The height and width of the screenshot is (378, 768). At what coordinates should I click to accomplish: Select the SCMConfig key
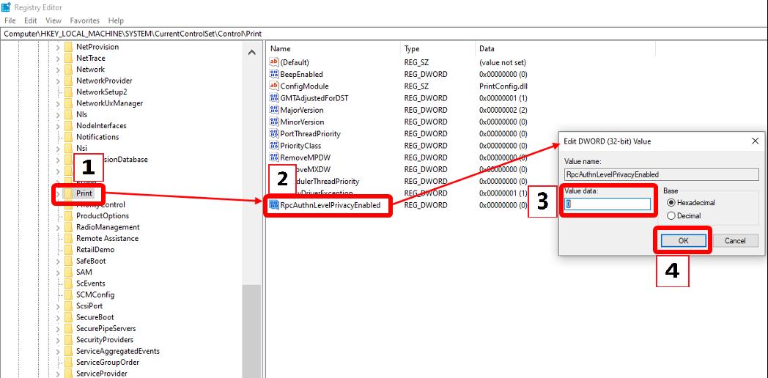click(95, 294)
